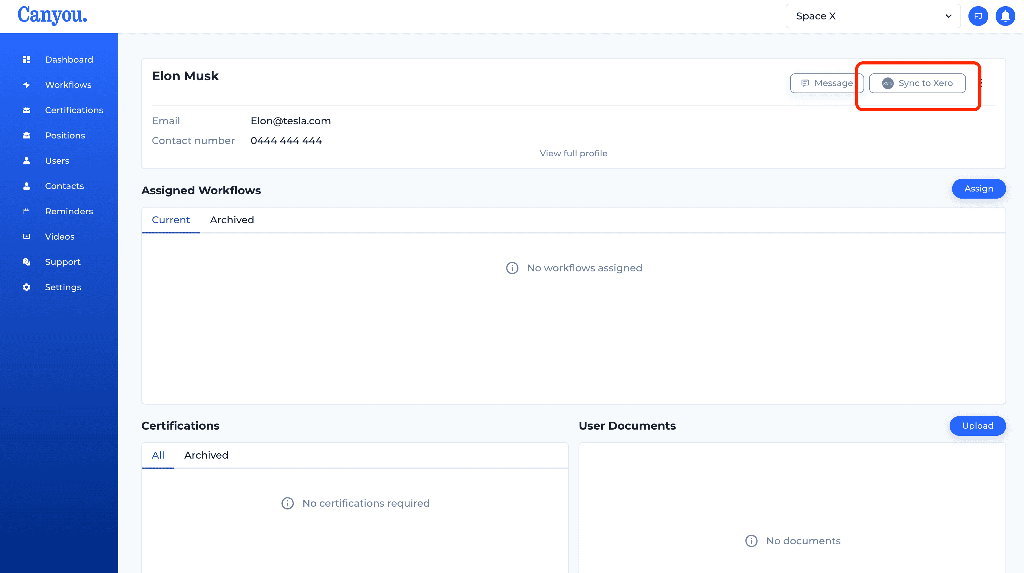
Task: Click the contact number 0444 444 444
Action: [286, 141]
